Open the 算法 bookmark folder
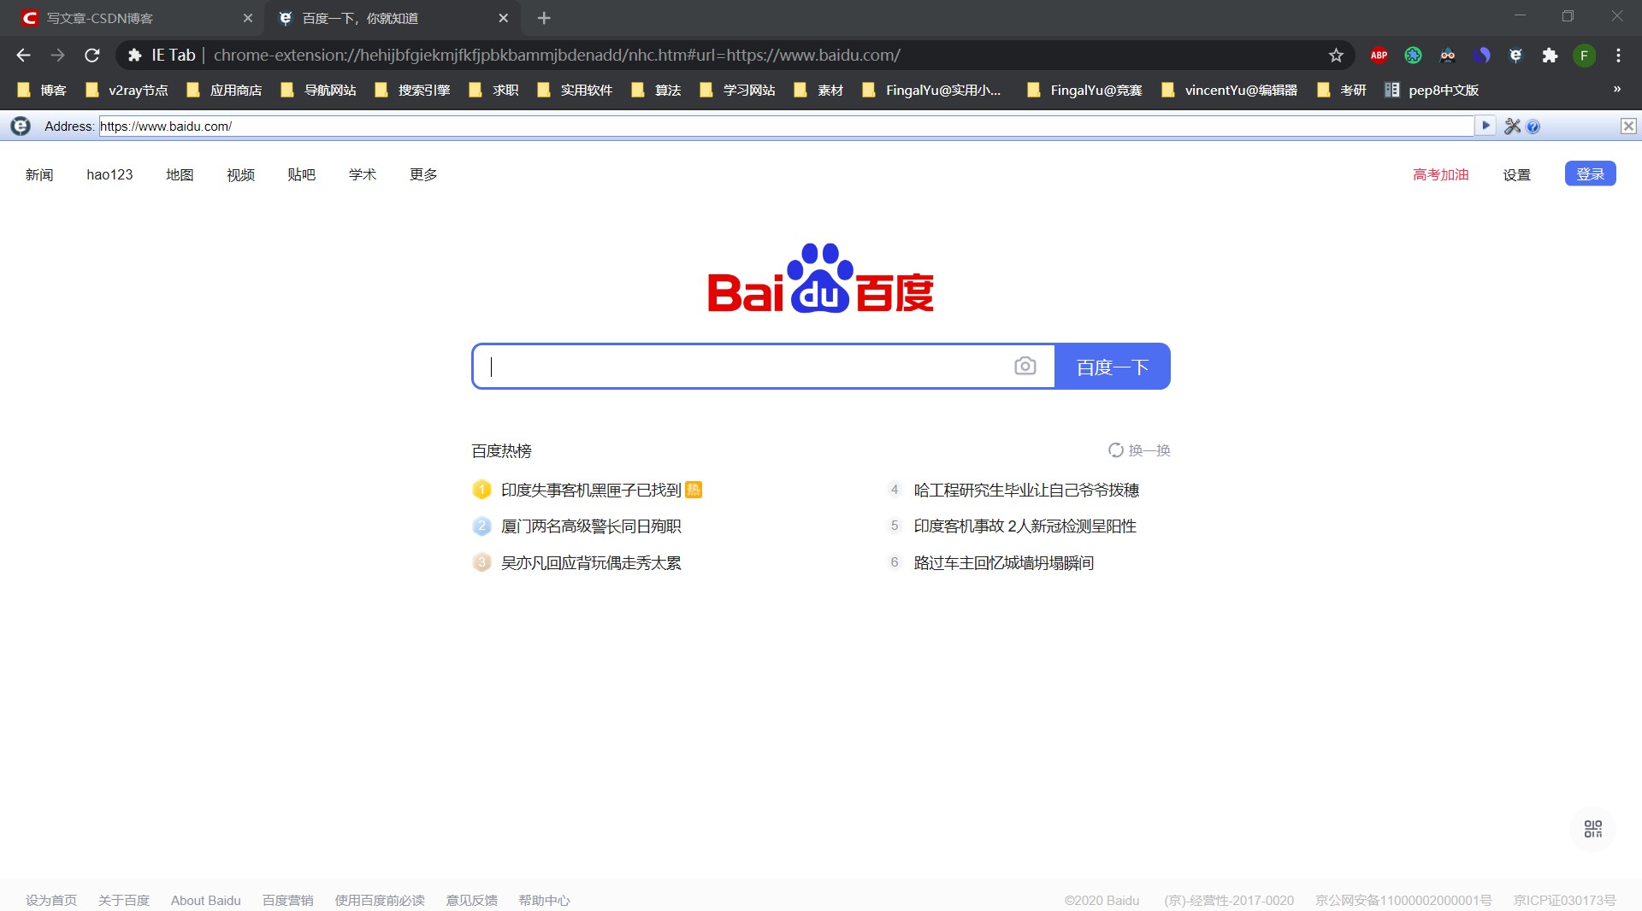The width and height of the screenshot is (1642, 911). [656, 90]
